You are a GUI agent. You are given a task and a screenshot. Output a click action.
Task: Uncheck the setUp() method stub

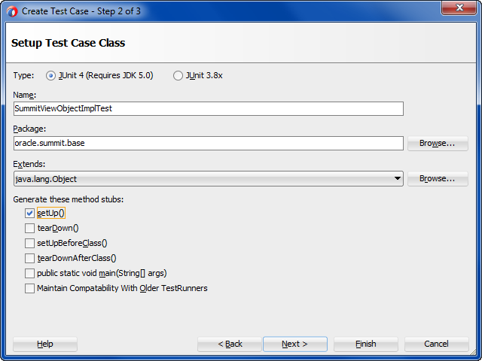click(x=29, y=213)
